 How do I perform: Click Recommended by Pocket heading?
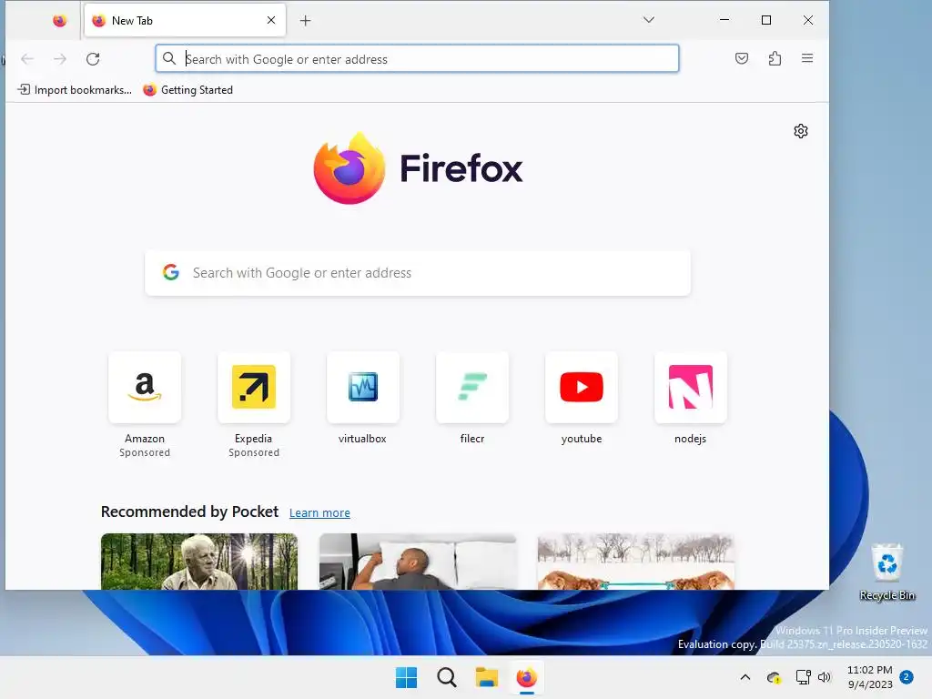click(x=189, y=512)
